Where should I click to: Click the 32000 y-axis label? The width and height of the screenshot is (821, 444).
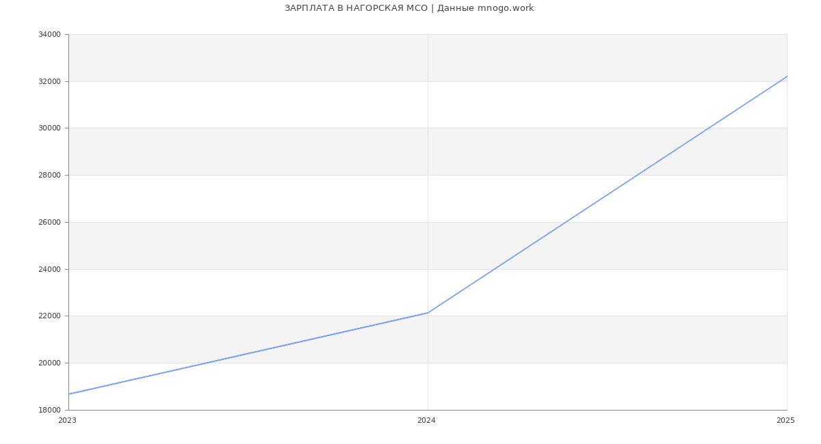(x=49, y=82)
